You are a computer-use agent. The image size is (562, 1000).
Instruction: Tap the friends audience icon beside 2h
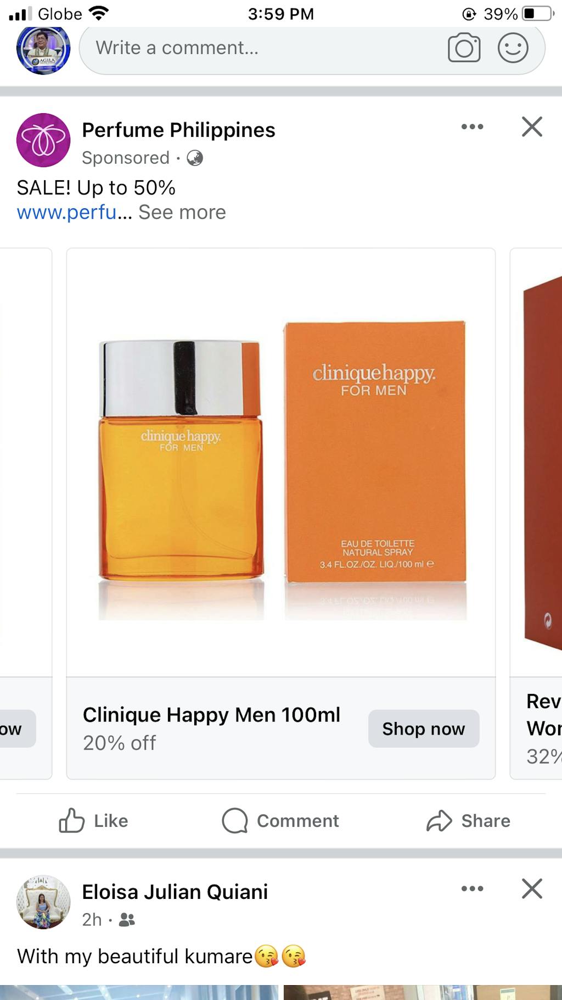[127, 920]
